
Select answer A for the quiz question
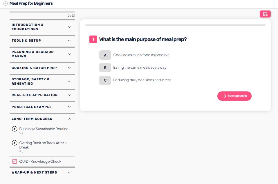105,55
